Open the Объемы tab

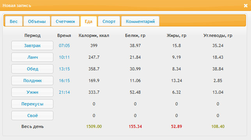tap(37, 21)
